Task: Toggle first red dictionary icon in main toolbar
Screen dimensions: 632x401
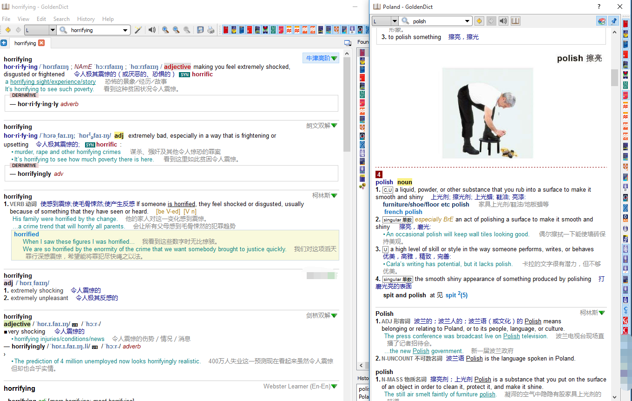Action: [226, 30]
